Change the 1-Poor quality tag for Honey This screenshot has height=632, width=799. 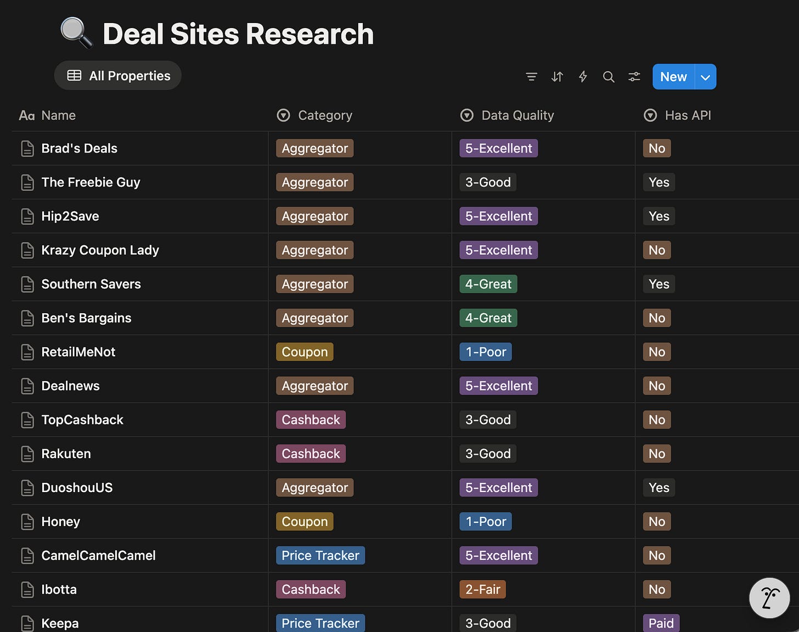tap(486, 521)
